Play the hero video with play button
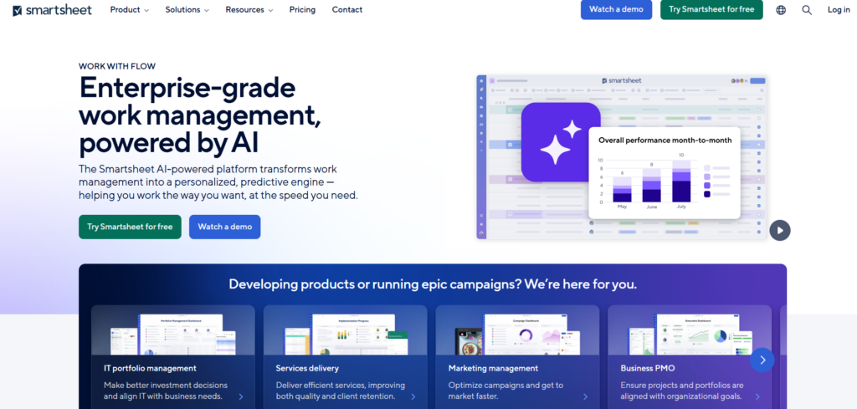 click(x=780, y=230)
